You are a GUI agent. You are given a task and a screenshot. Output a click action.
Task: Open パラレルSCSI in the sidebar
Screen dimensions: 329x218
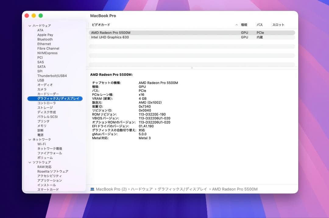tap(48, 117)
